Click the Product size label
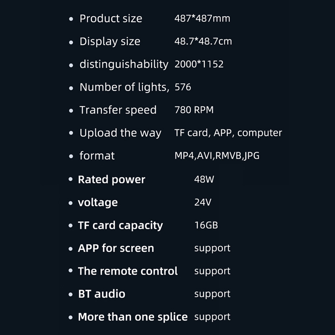This screenshot has height=335, width=335. pos(111,18)
